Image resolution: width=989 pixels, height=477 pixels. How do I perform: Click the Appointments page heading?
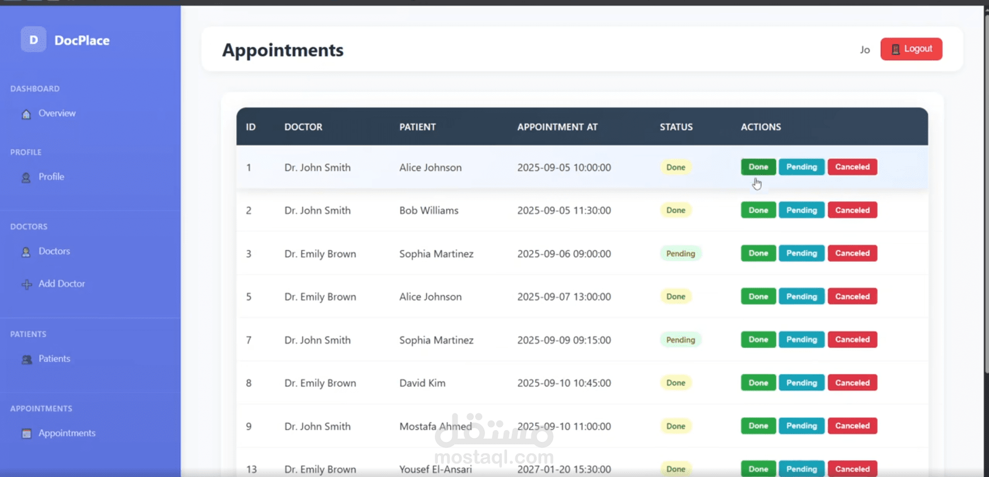(x=282, y=50)
